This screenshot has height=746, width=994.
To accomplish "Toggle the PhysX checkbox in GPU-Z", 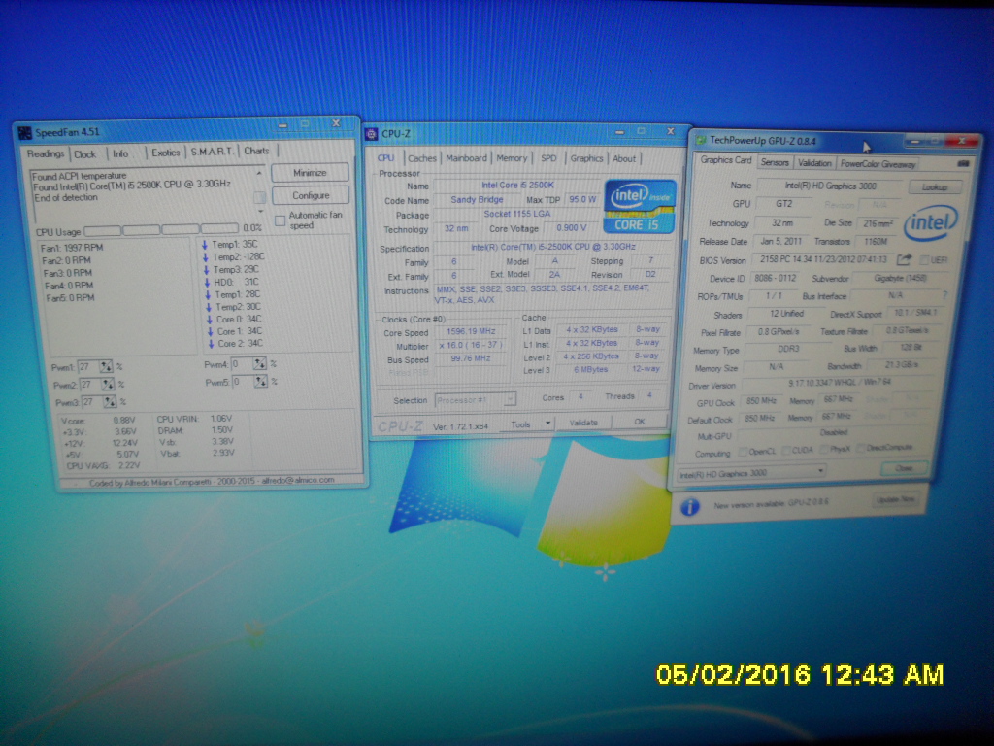I will pos(823,449).
